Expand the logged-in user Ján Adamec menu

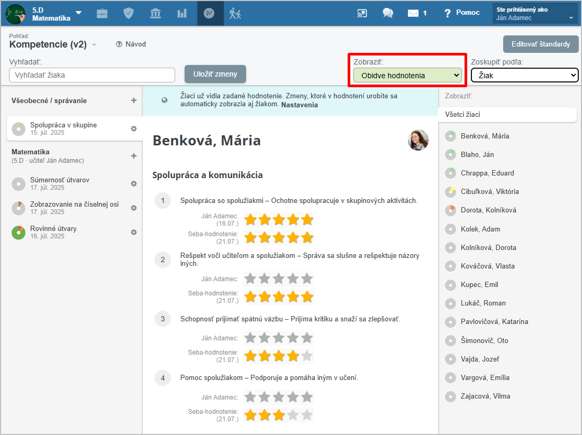(535, 14)
